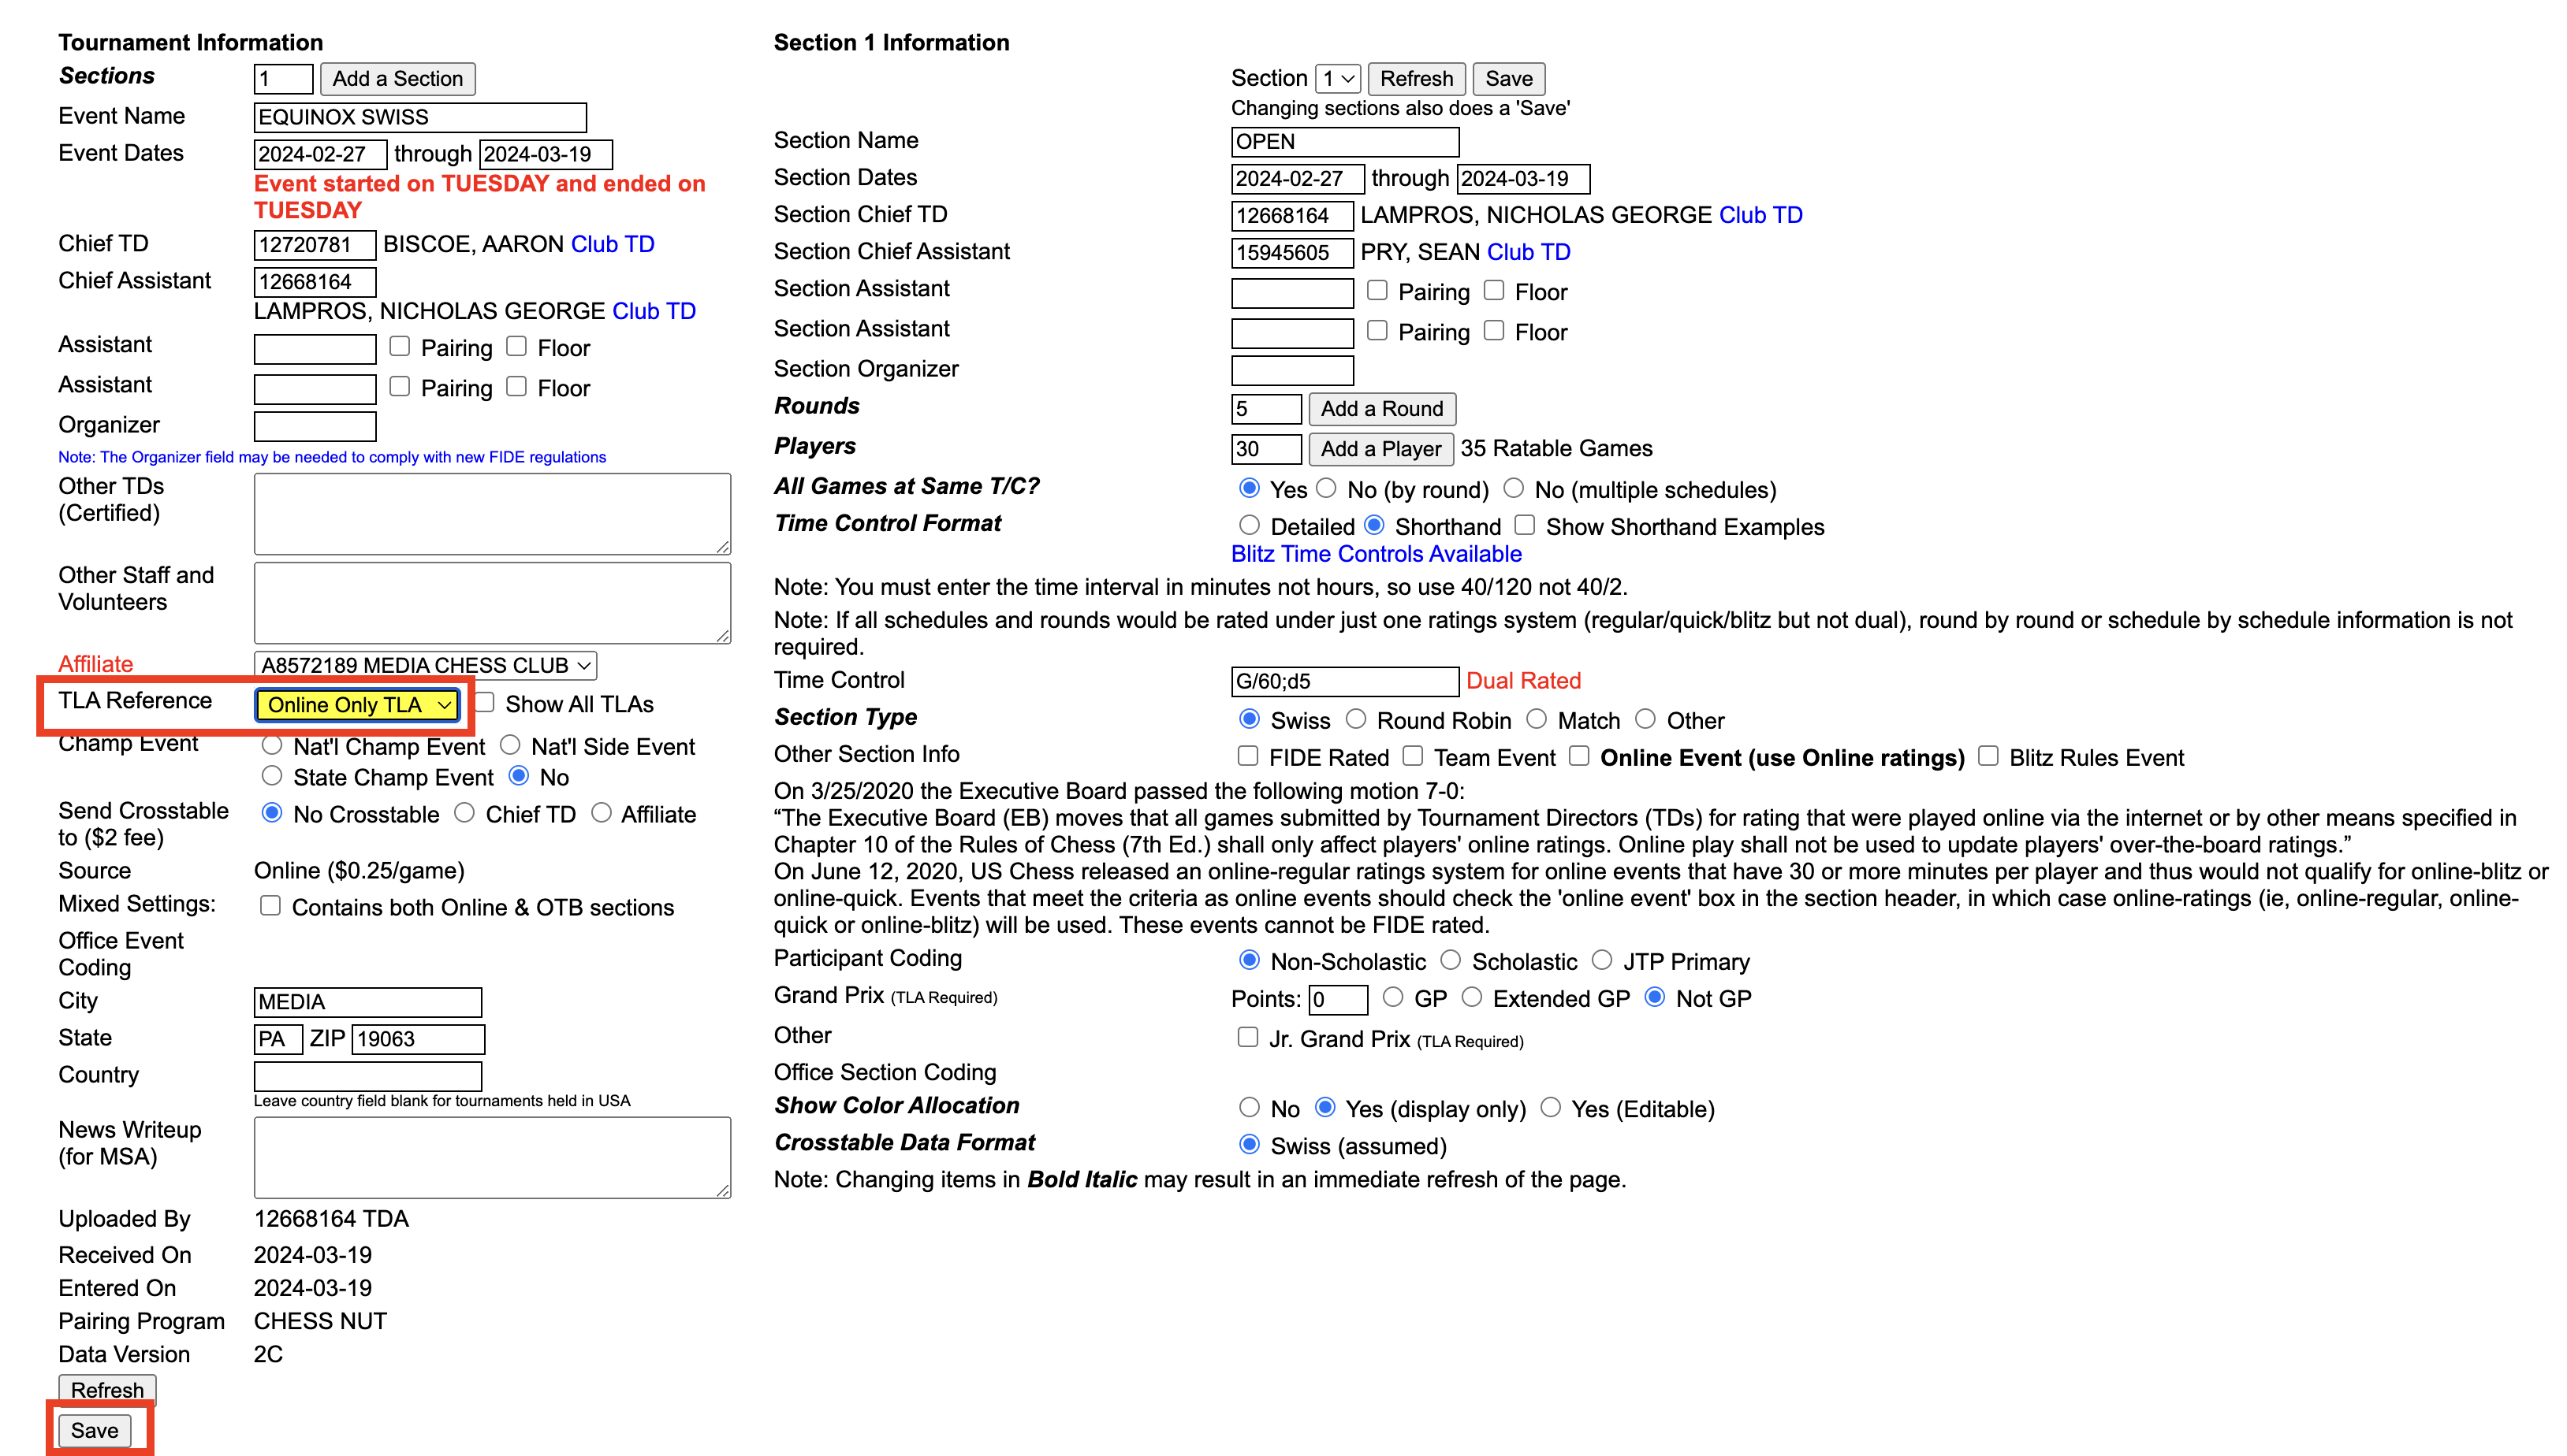The height and width of the screenshot is (1456, 2567).
Task: Open the TLA Reference dropdown
Action: tap(357, 705)
